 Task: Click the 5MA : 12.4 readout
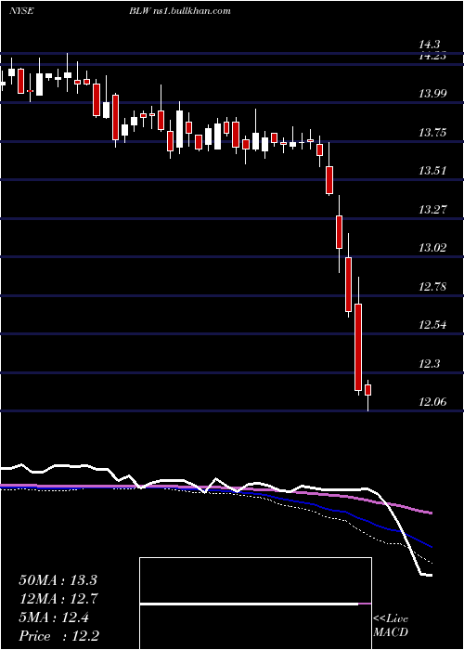pyautogui.click(x=55, y=617)
